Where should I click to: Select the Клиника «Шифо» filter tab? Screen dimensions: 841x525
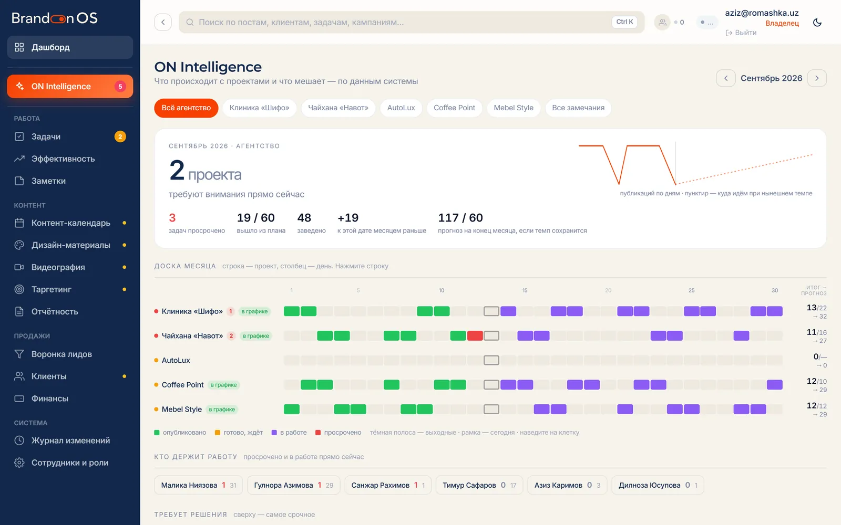[x=260, y=108]
